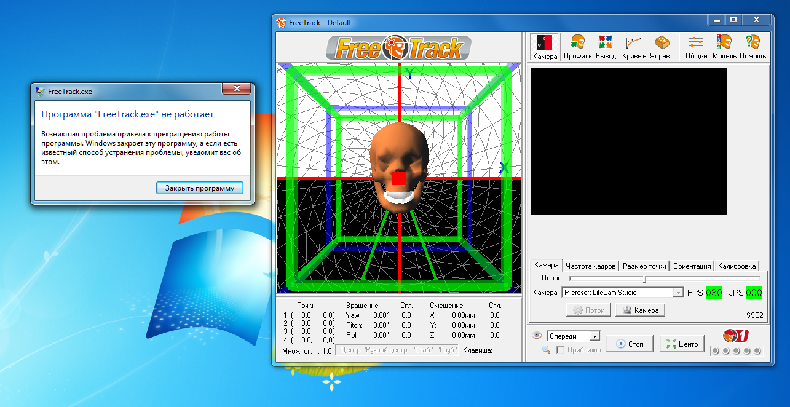
Task: Switch to the Ориентация tab
Action: (692, 266)
